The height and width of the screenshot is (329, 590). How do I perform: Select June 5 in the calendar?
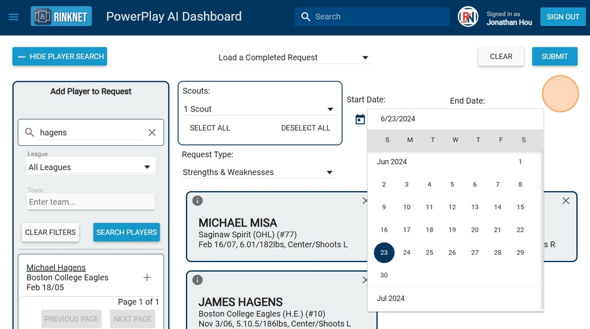click(x=452, y=184)
